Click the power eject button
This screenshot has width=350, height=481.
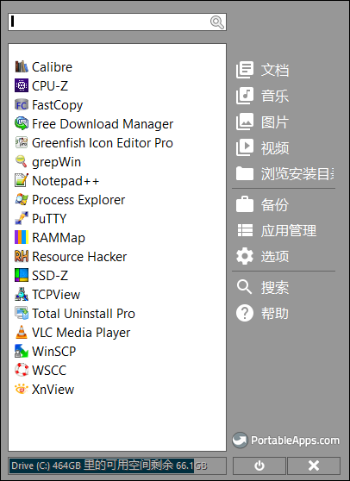click(259, 465)
